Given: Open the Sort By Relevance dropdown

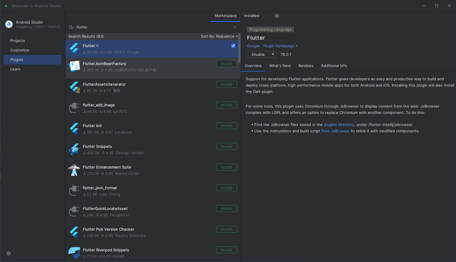Looking at the screenshot, I should click(x=219, y=37).
